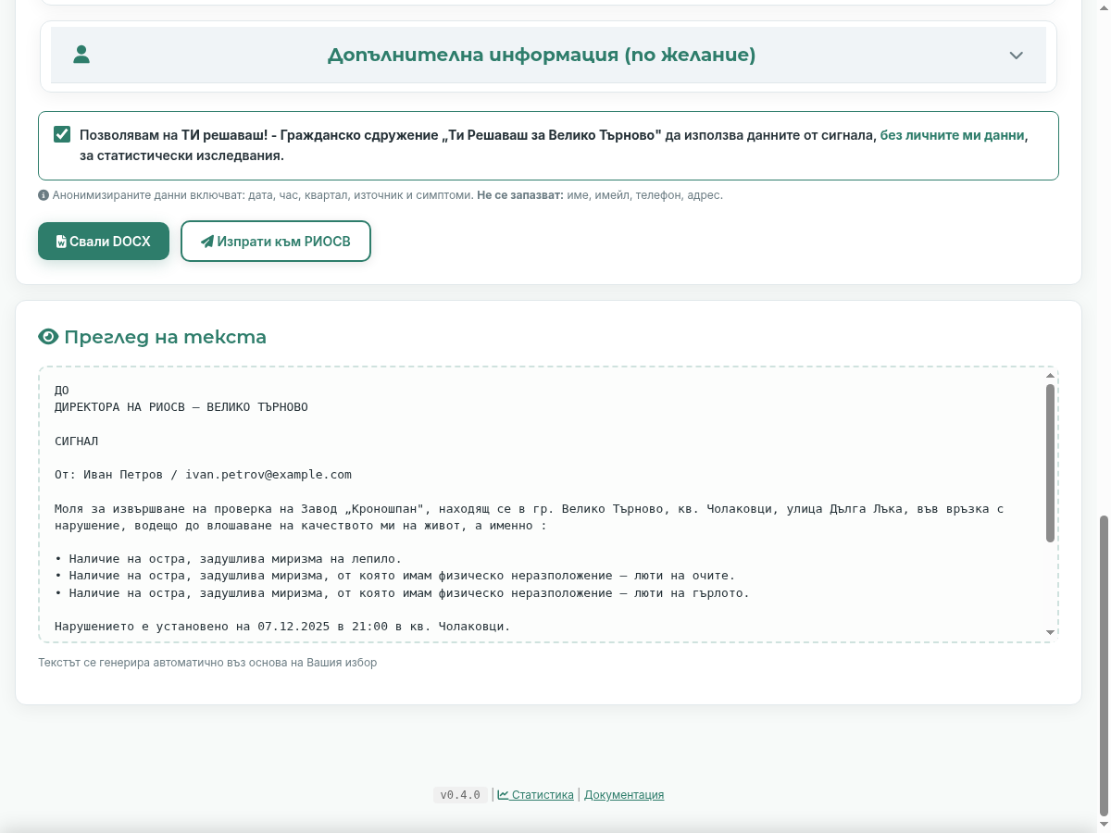Viewport: 1111px width, 833px height.
Task: Click the chevron on the optional information panel
Action: click(1016, 56)
